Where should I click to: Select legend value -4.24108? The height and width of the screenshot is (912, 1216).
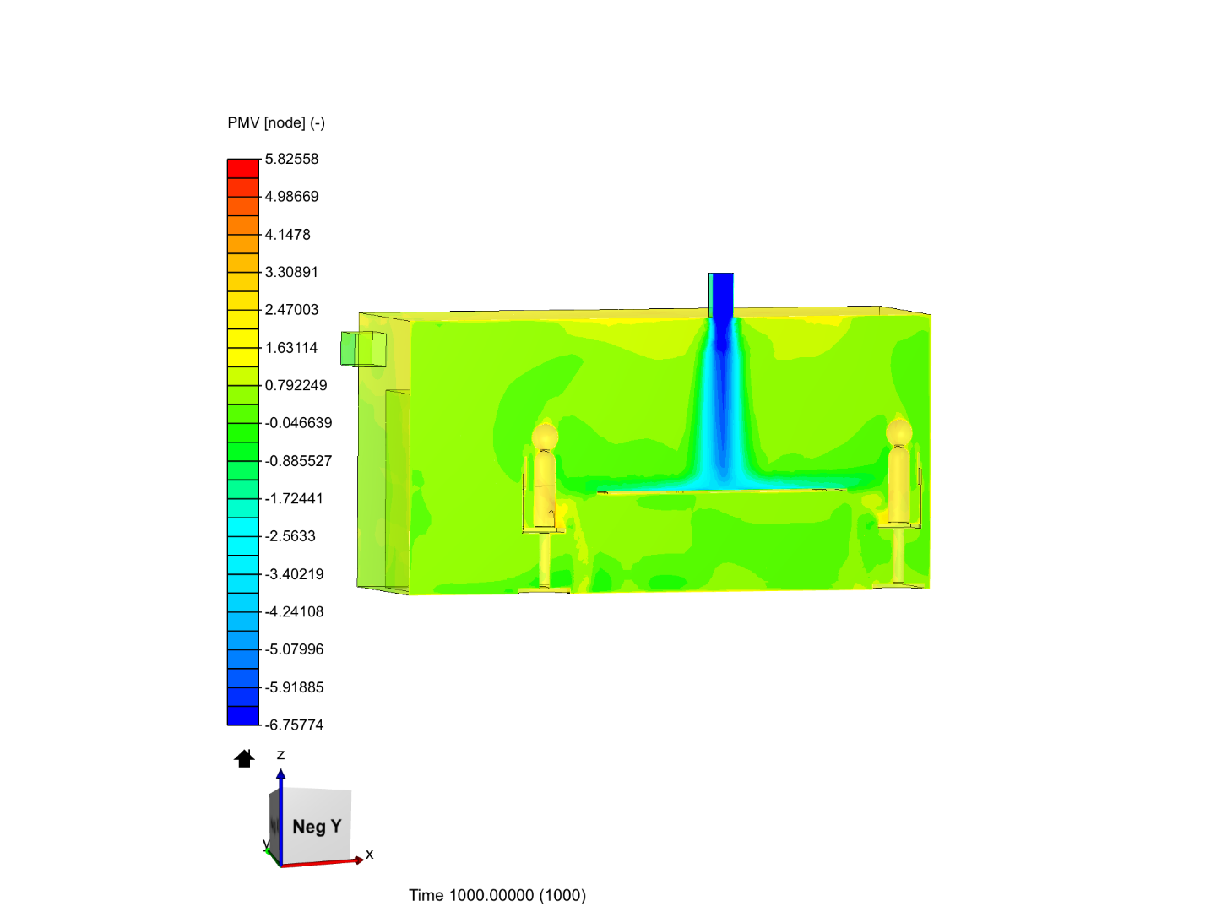[294, 611]
